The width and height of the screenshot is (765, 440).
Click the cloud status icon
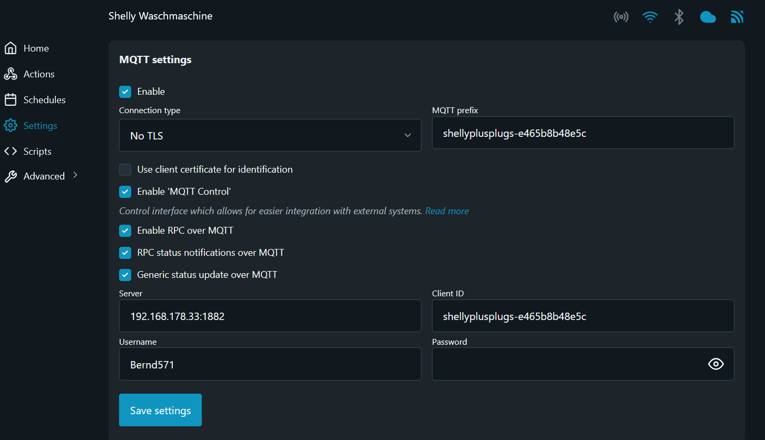pos(708,17)
